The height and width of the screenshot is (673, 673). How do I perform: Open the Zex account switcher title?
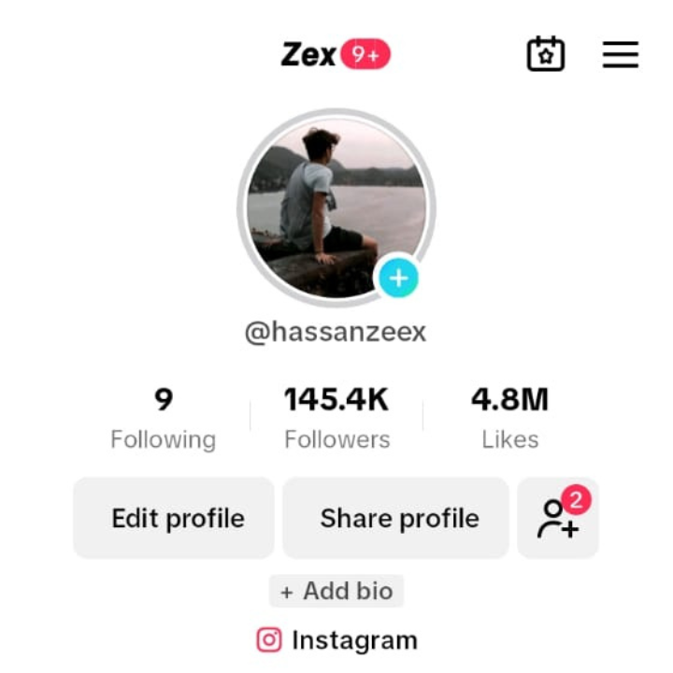[308, 54]
